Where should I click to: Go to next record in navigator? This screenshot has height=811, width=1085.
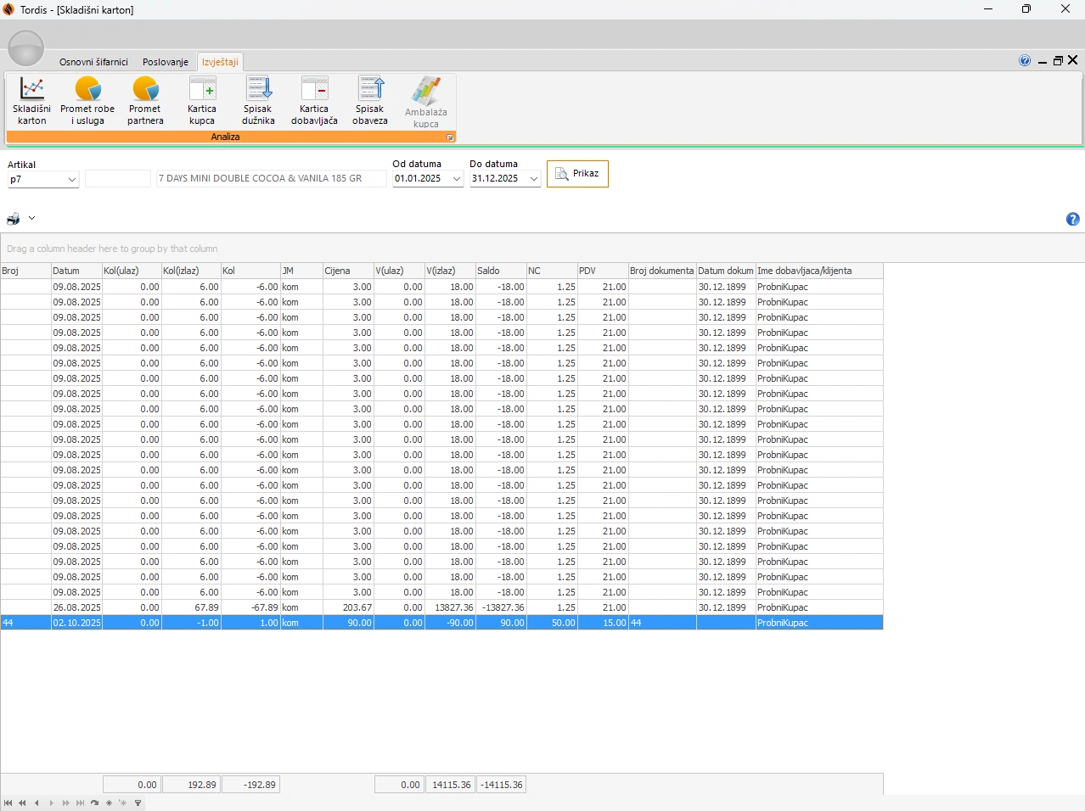[x=51, y=803]
